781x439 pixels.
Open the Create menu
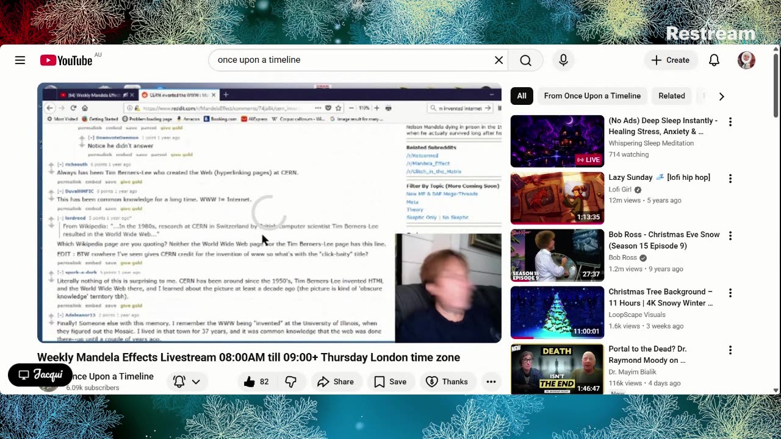tap(670, 60)
